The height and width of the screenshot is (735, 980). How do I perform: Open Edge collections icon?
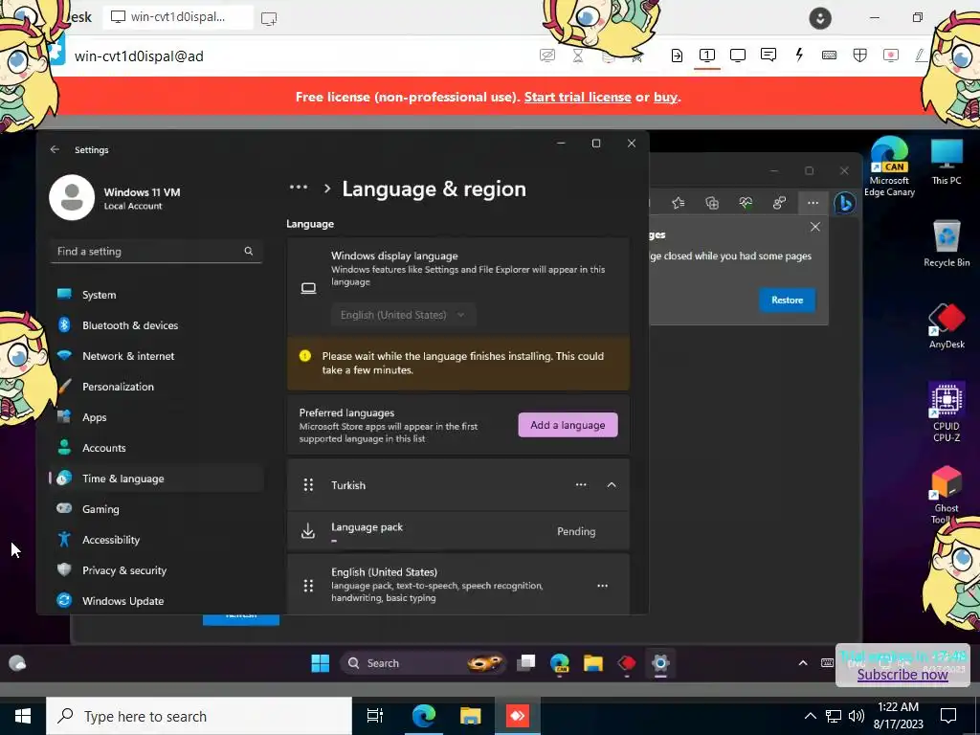coord(712,203)
